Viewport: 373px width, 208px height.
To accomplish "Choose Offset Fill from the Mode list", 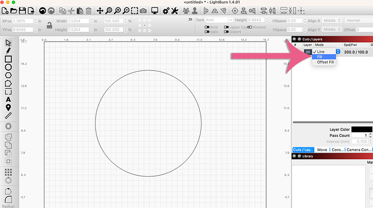I will [325, 62].
